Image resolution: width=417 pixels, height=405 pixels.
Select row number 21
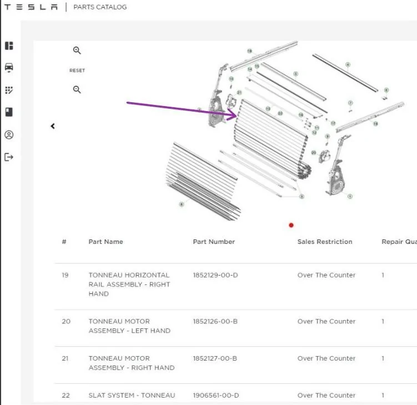(65, 358)
